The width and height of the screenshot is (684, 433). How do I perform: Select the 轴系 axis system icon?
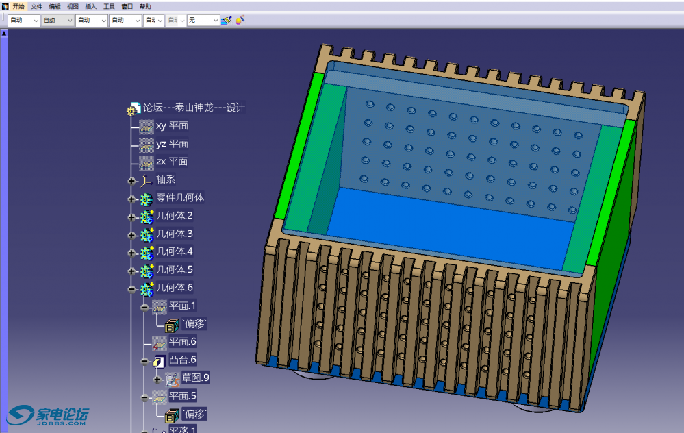pyautogui.click(x=146, y=180)
